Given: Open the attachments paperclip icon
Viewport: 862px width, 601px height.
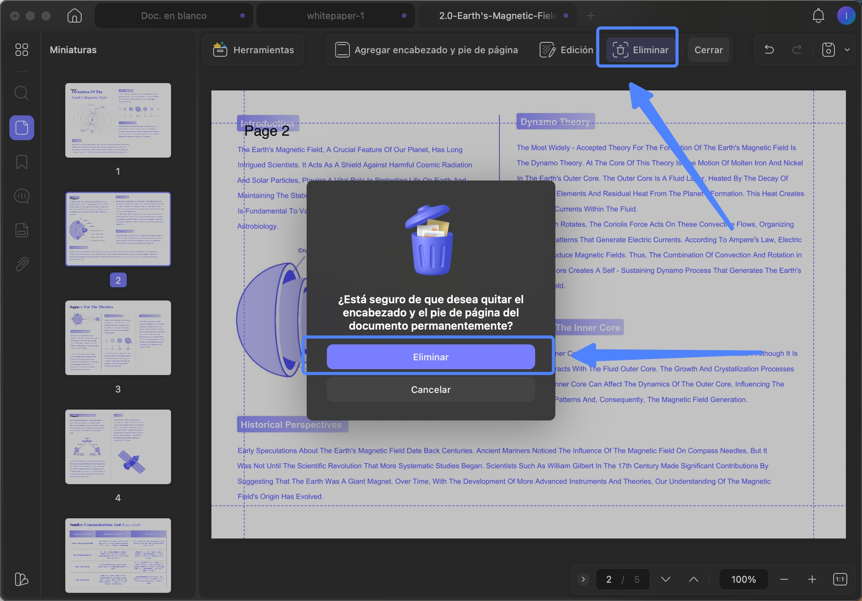Looking at the screenshot, I should [22, 264].
